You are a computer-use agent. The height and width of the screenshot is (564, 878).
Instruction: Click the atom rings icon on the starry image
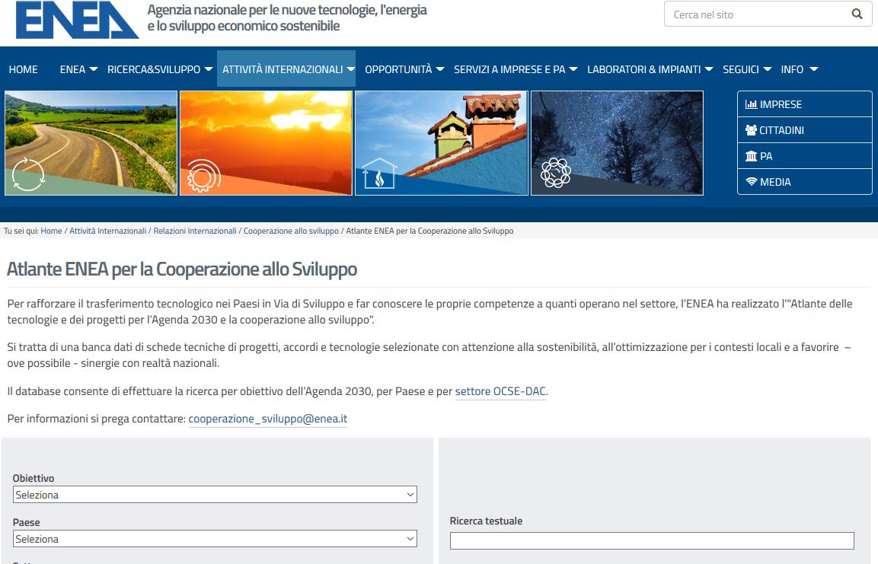point(555,172)
